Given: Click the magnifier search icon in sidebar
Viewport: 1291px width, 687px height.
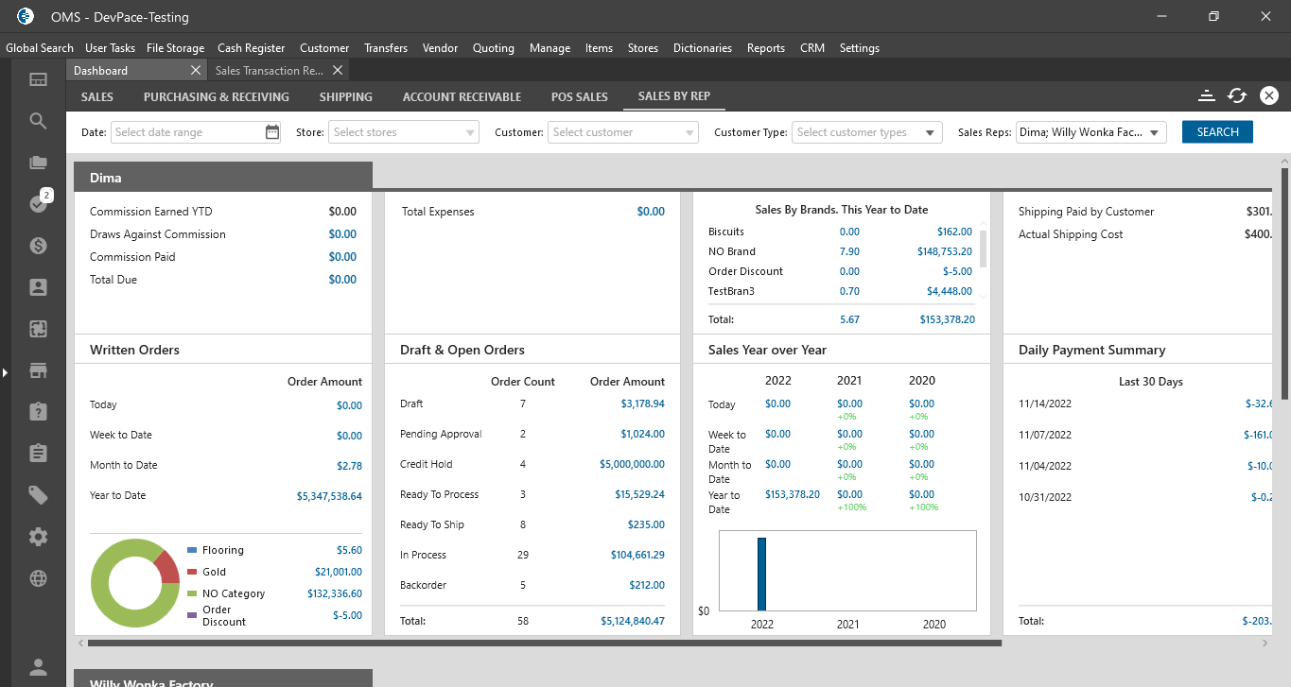Looking at the screenshot, I should click(x=38, y=121).
